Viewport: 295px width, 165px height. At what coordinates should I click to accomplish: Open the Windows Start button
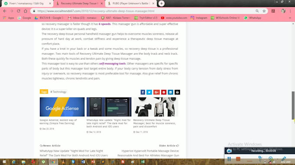[4, 162]
